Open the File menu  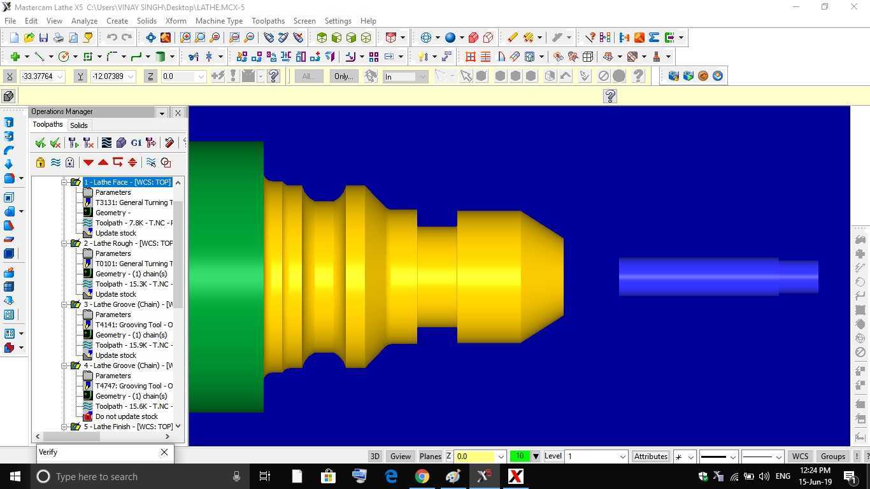click(x=10, y=20)
